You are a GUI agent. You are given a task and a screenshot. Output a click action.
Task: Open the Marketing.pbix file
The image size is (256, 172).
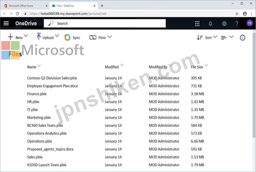click(x=39, y=117)
